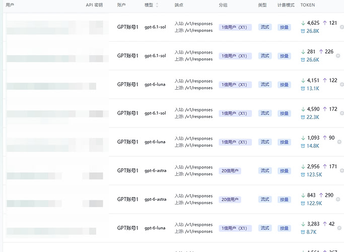
Task: Click the 账户 column header
Action: 121,5
